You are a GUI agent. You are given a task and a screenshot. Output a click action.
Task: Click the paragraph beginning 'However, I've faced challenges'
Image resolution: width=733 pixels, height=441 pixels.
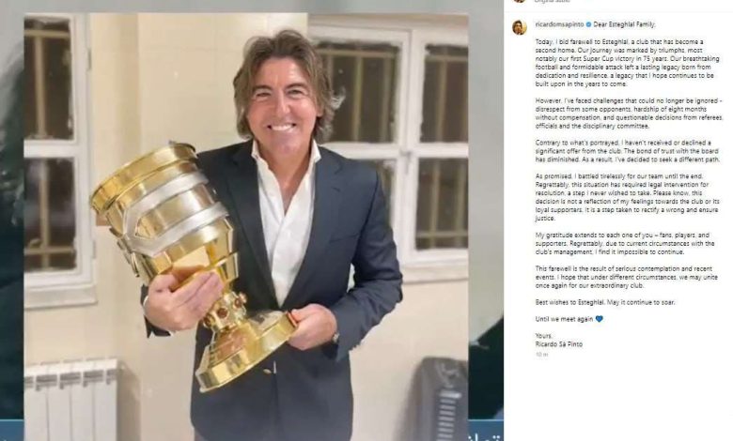tap(630, 114)
